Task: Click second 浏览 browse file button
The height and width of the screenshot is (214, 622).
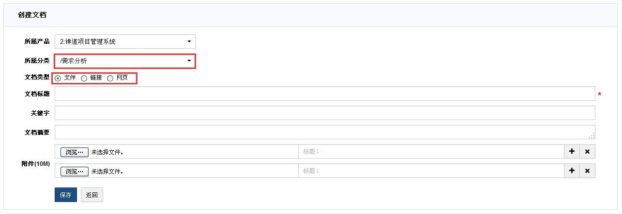Action: pos(75,172)
